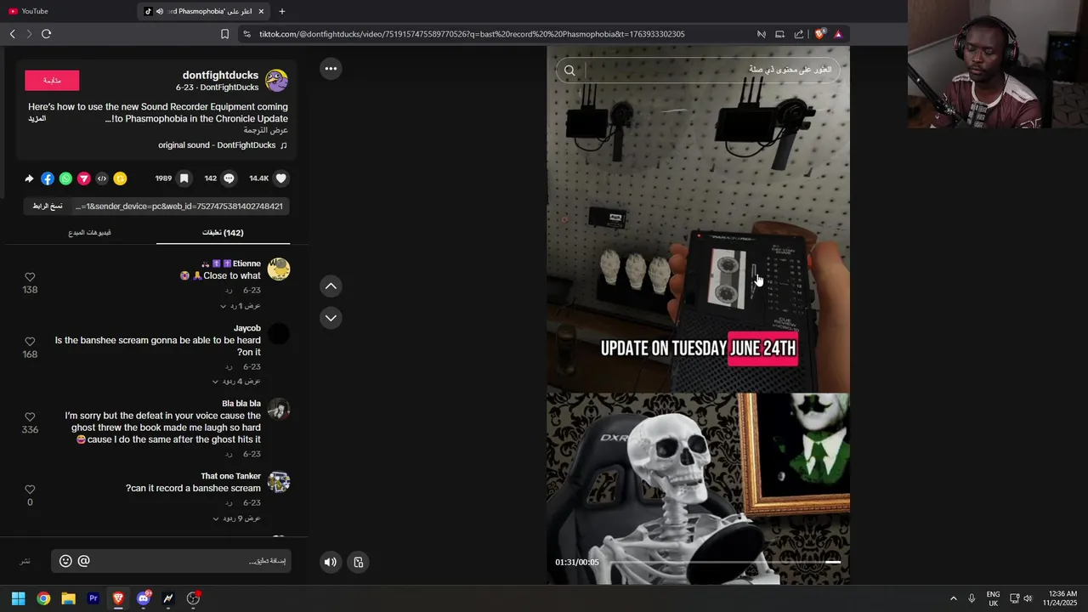Insert emoji in comment box

tap(65, 561)
